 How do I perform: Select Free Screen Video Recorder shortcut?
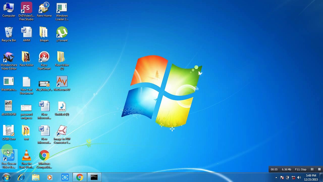coord(9,159)
